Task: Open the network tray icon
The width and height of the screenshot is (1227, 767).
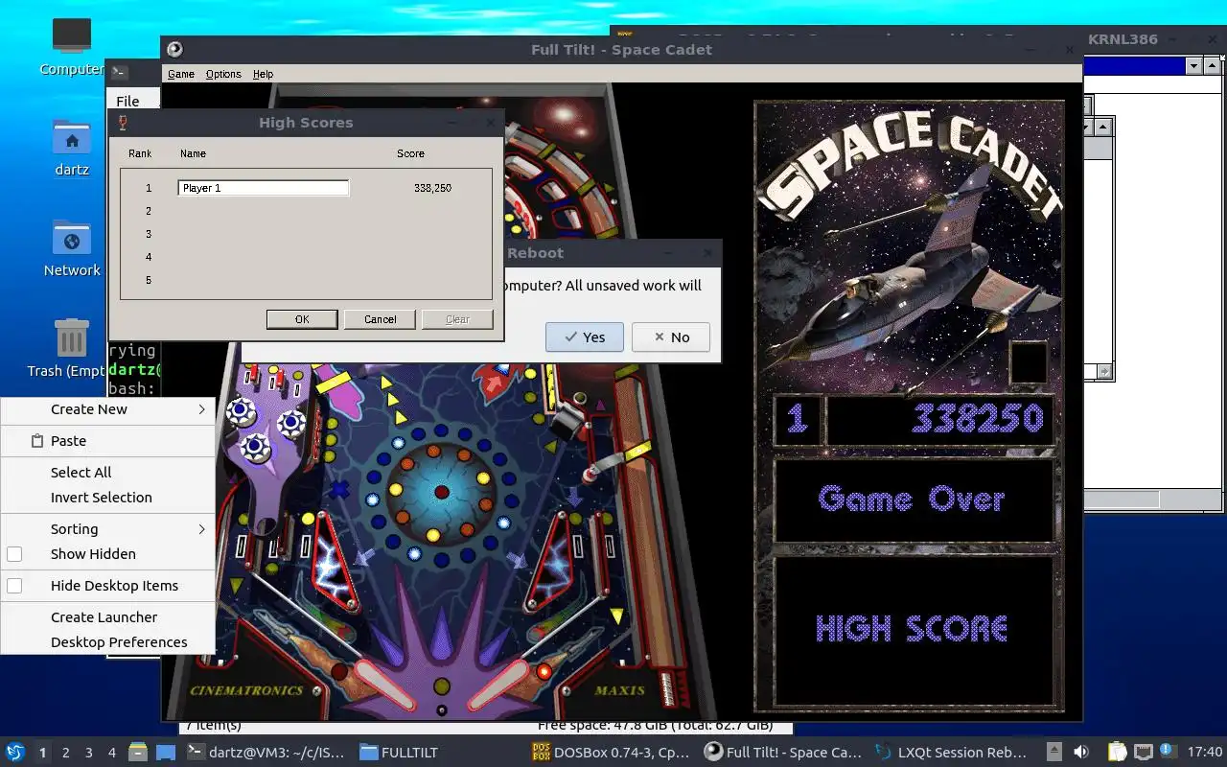Action: point(1143,753)
